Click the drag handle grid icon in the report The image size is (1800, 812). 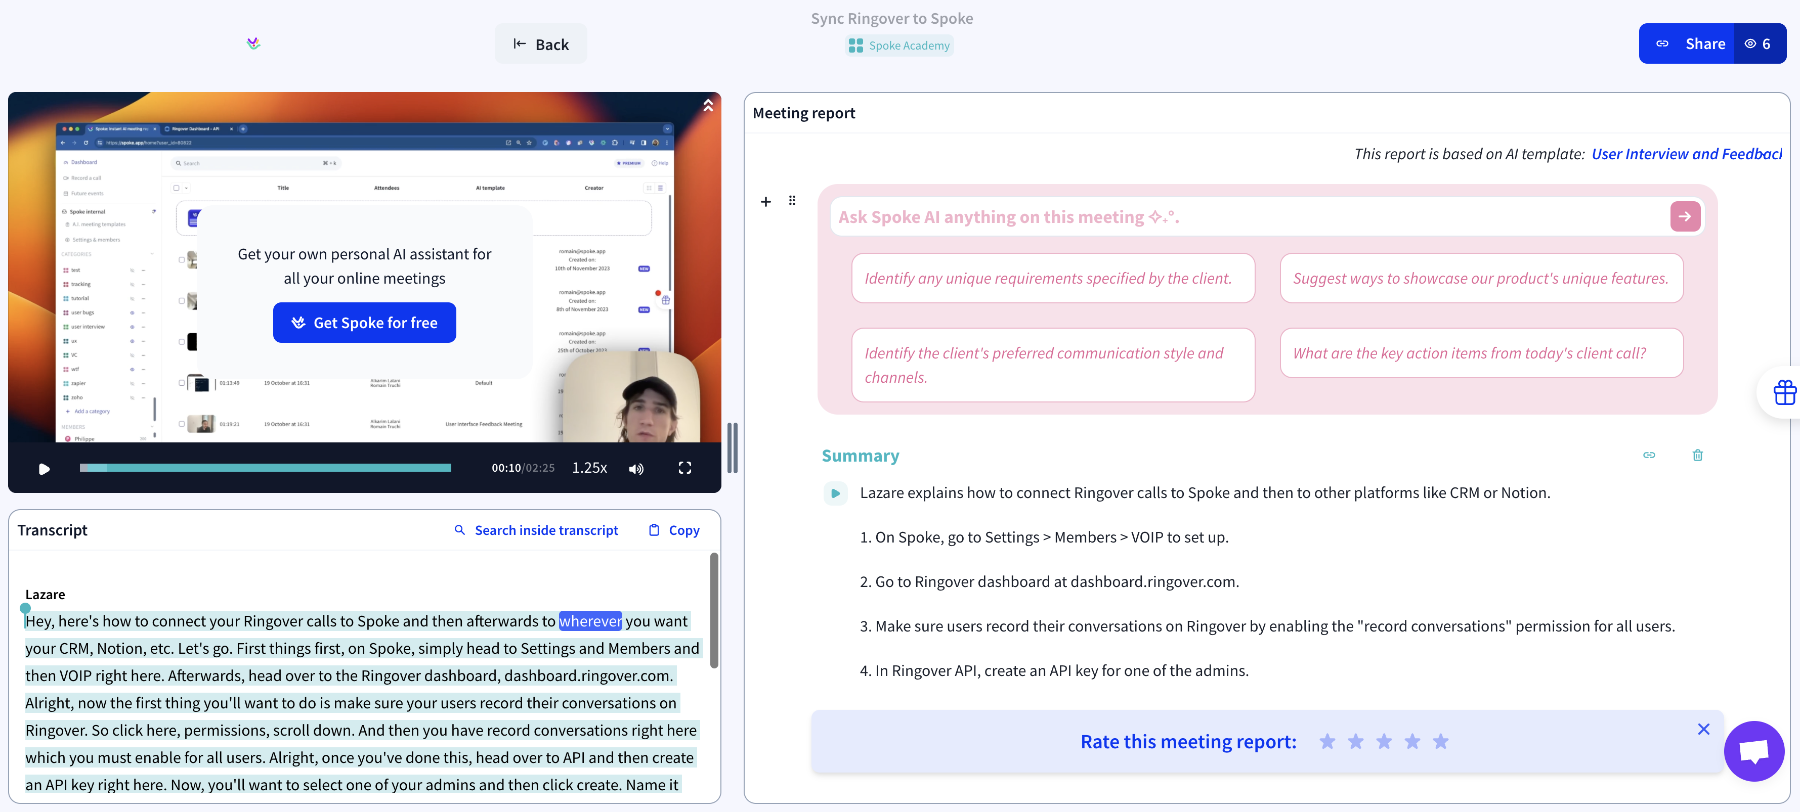792,201
